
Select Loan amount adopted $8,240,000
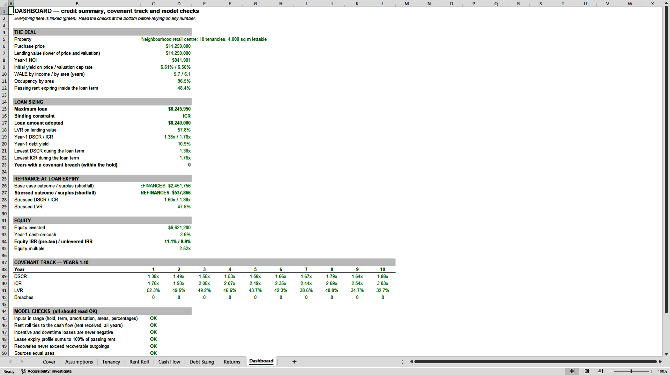pyautogui.click(x=179, y=123)
